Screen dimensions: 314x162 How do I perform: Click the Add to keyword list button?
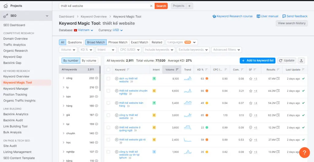[258, 61]
